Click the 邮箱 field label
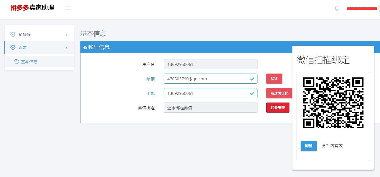The width and height of the screenshot is (380, 177). (x=151, y=79)
